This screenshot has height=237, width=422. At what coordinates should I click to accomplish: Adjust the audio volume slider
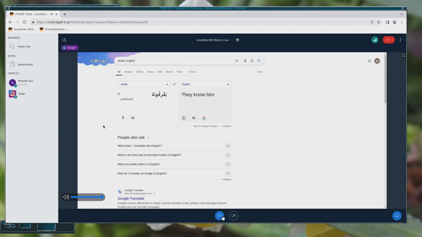(x=88, y=197)
